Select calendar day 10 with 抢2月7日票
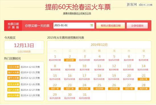The image size is (156, 105). click(85, 68)
